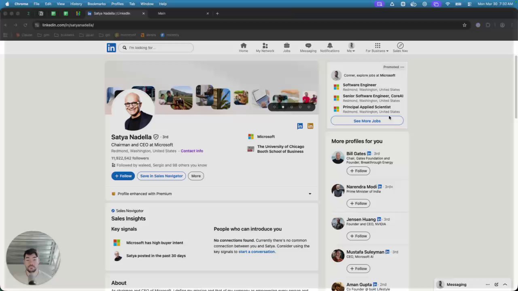This screenshot has width=518, height=291.
Task: Click the verified badge next to Satya Nadella
Action: [156, 137]
